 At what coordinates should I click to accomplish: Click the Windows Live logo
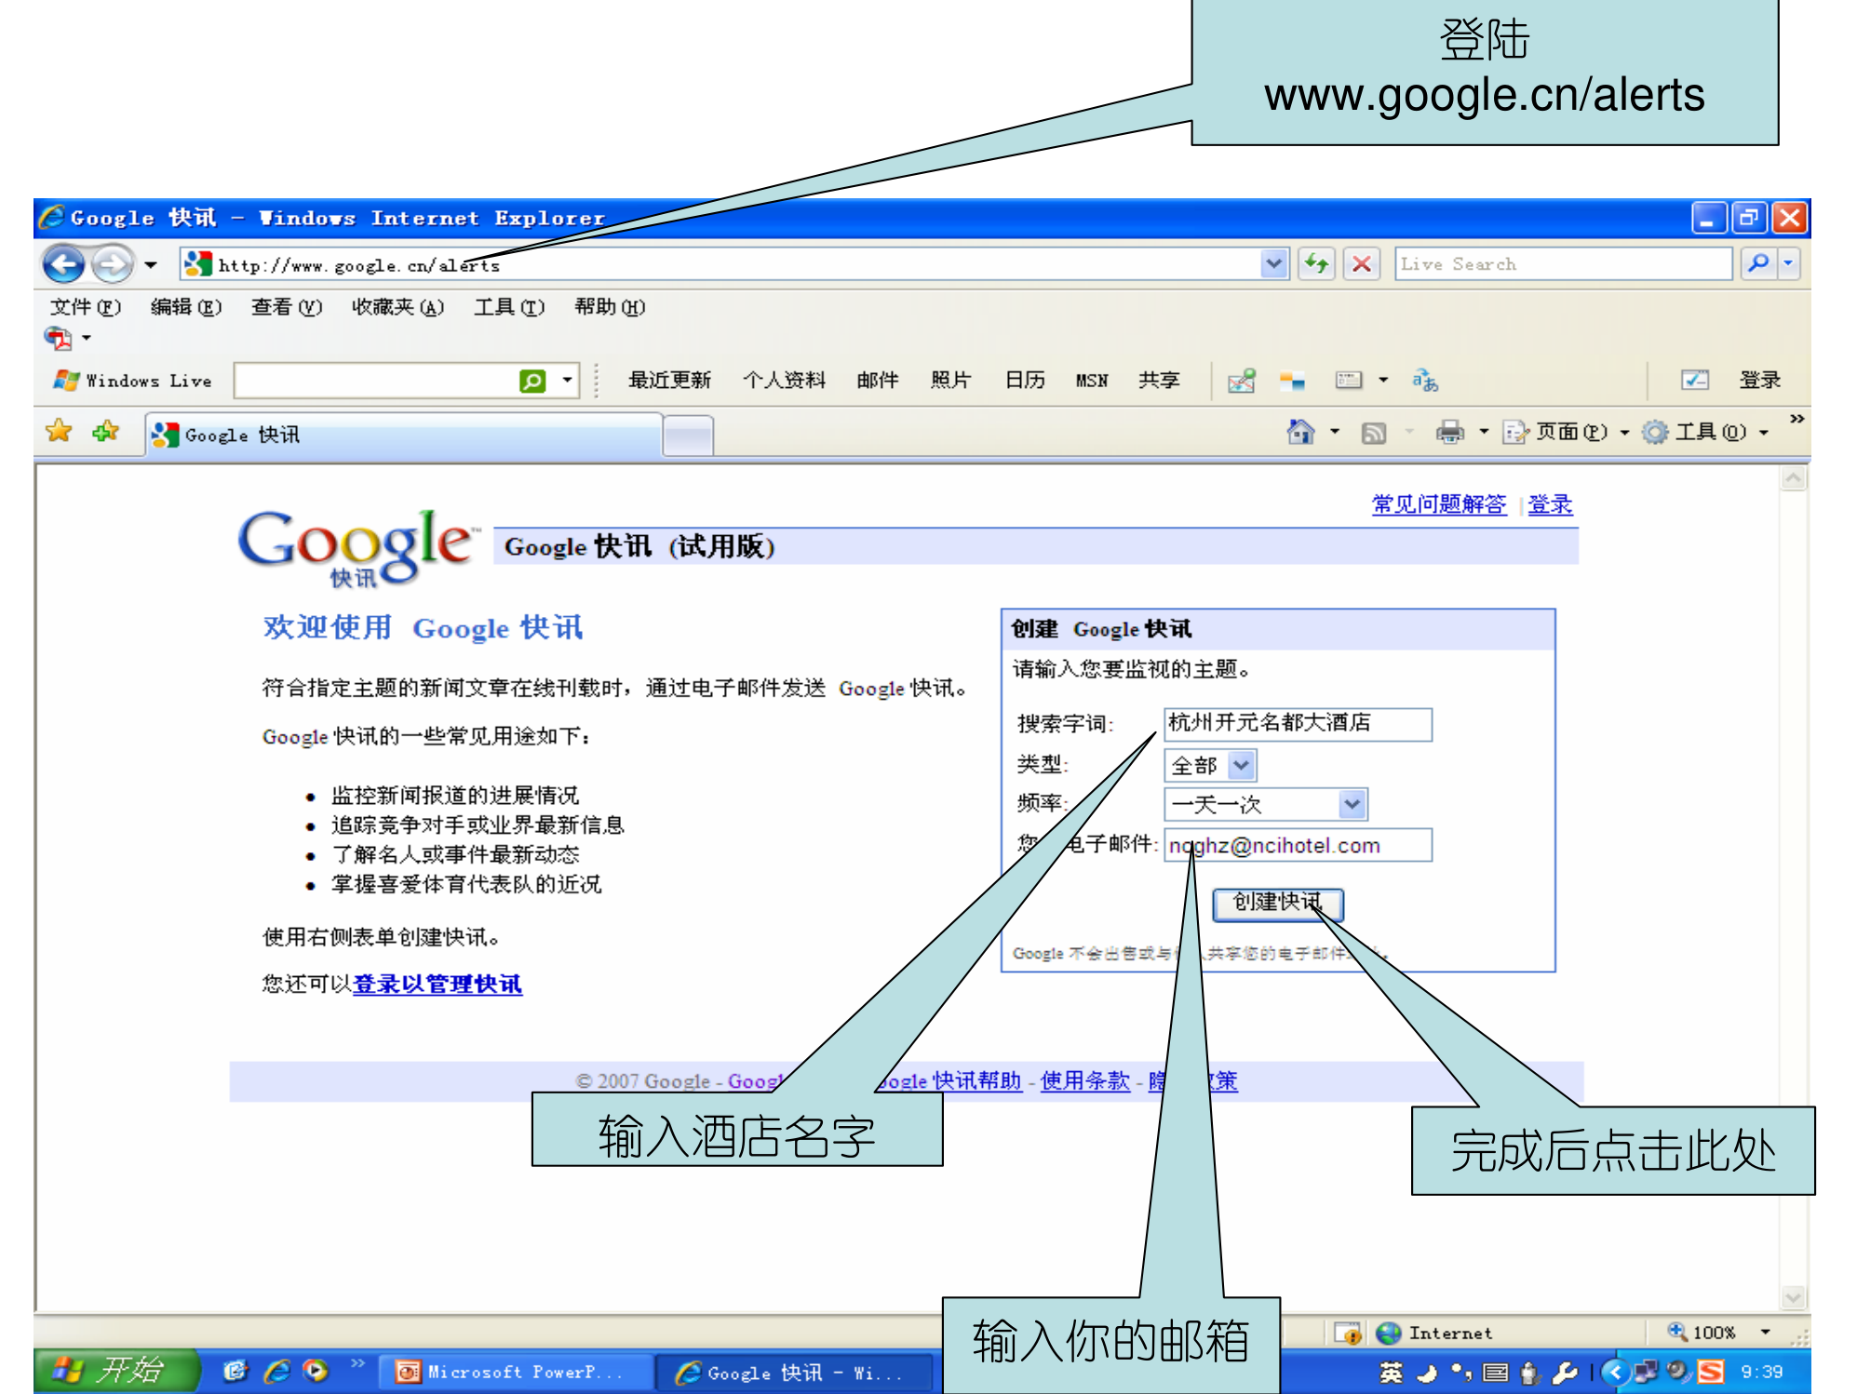click(x=132, y=381)
